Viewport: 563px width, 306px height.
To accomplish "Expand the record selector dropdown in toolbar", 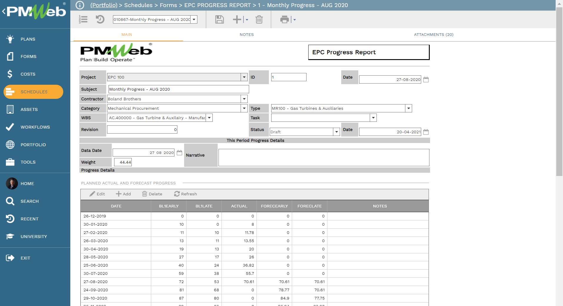I will pyautogui.click(x=194, y=19).
